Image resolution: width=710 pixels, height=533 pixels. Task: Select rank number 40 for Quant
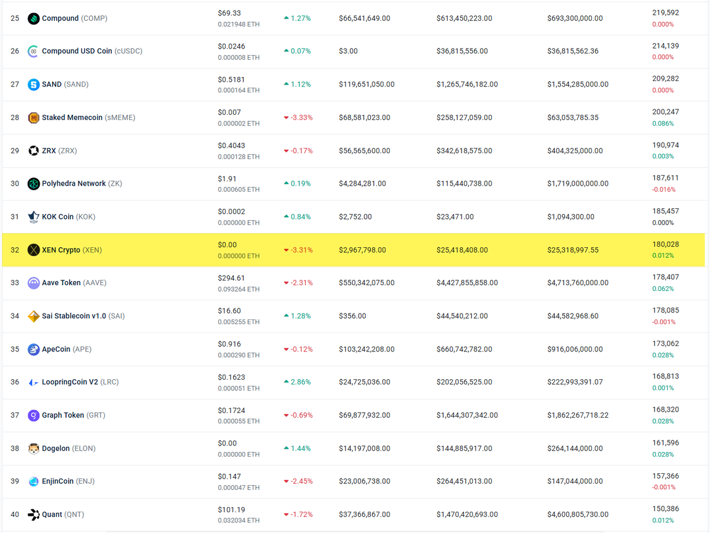(x=15, y=515)
